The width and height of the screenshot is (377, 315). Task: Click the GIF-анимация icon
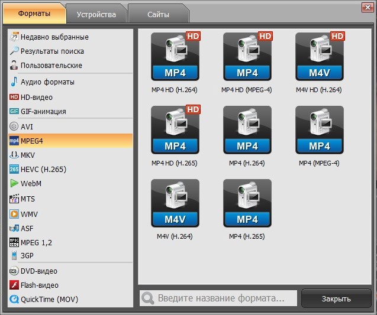click(14, 111)
